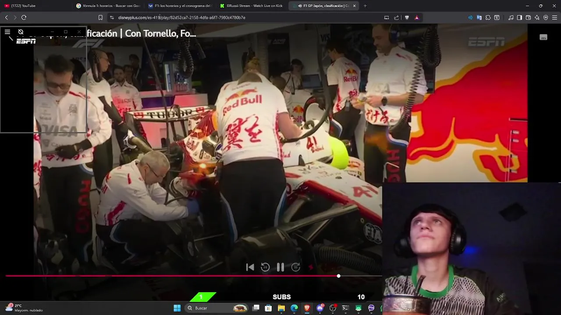Image resolution: width=561 pixels, height=315 pixels.
Task: Reload the Disney+ page
Action: 24,17
